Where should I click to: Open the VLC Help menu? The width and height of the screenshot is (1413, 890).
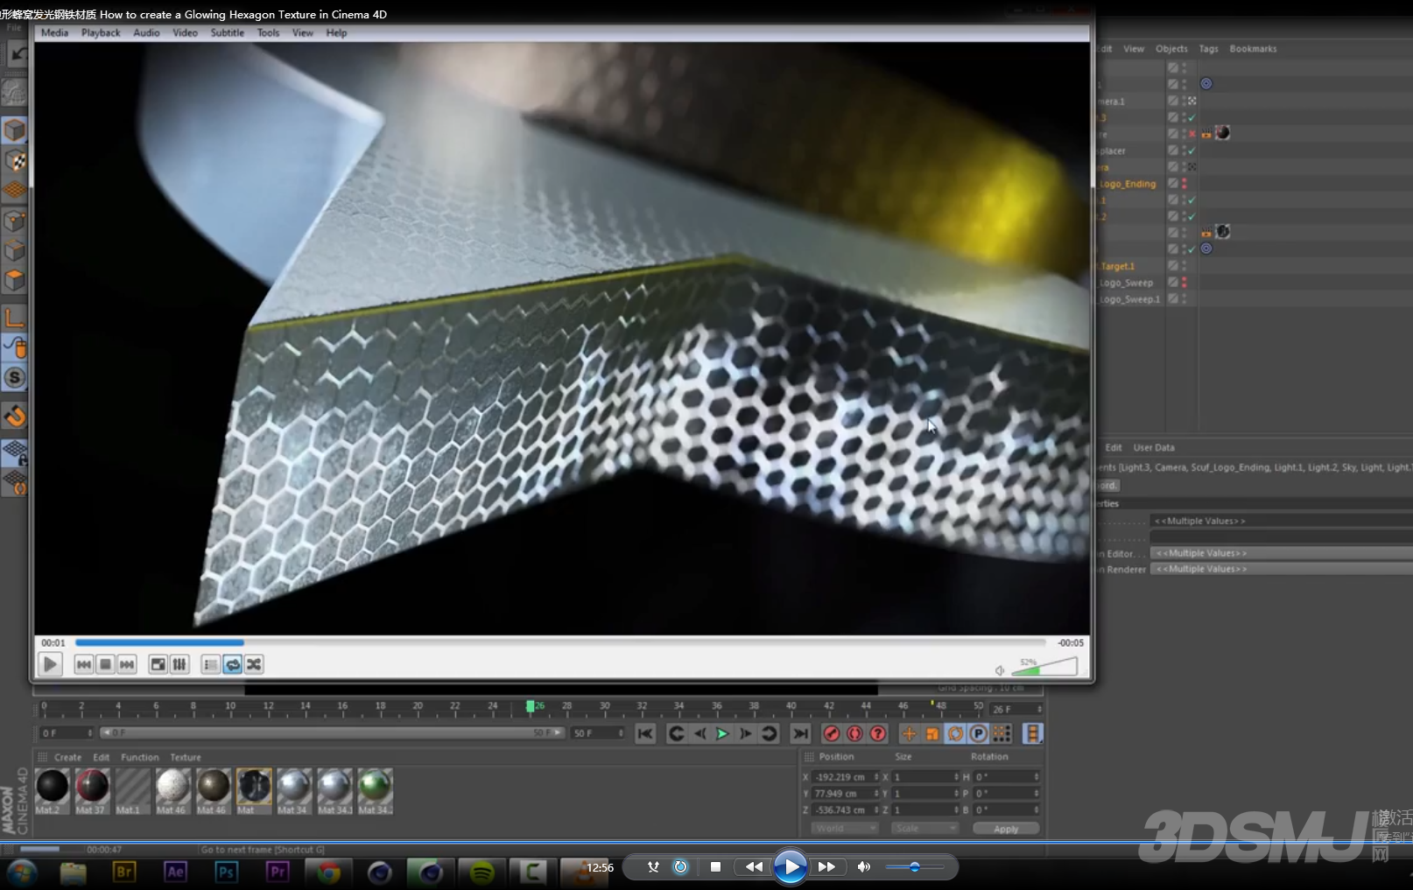(336, 32)
